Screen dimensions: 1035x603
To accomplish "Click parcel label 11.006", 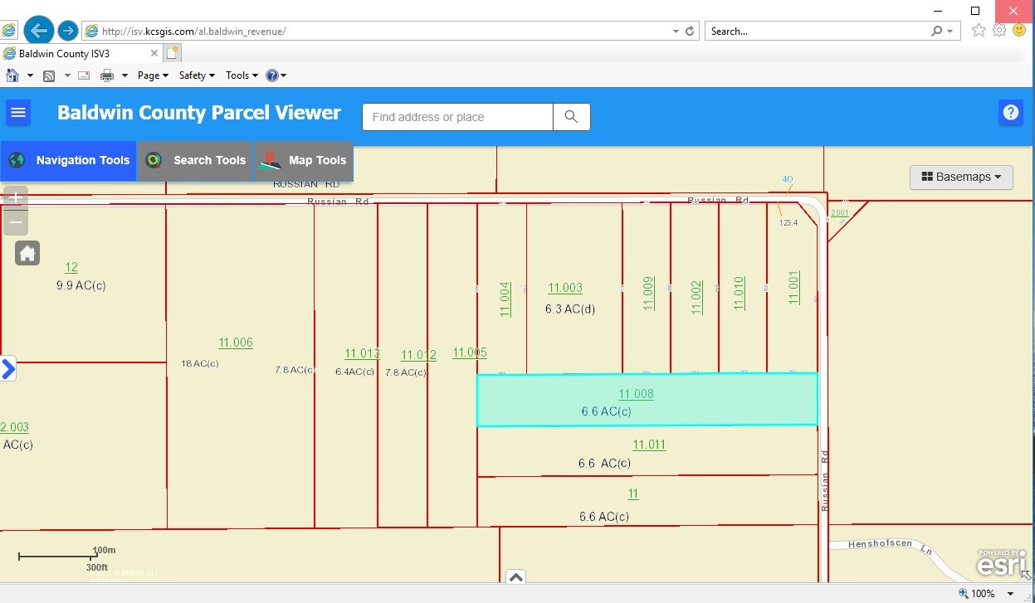I will click(x=236, y=343).
